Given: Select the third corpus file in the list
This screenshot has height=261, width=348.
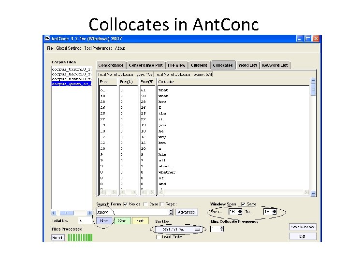Looking at the screenshot, I should (x=72, y=79).
